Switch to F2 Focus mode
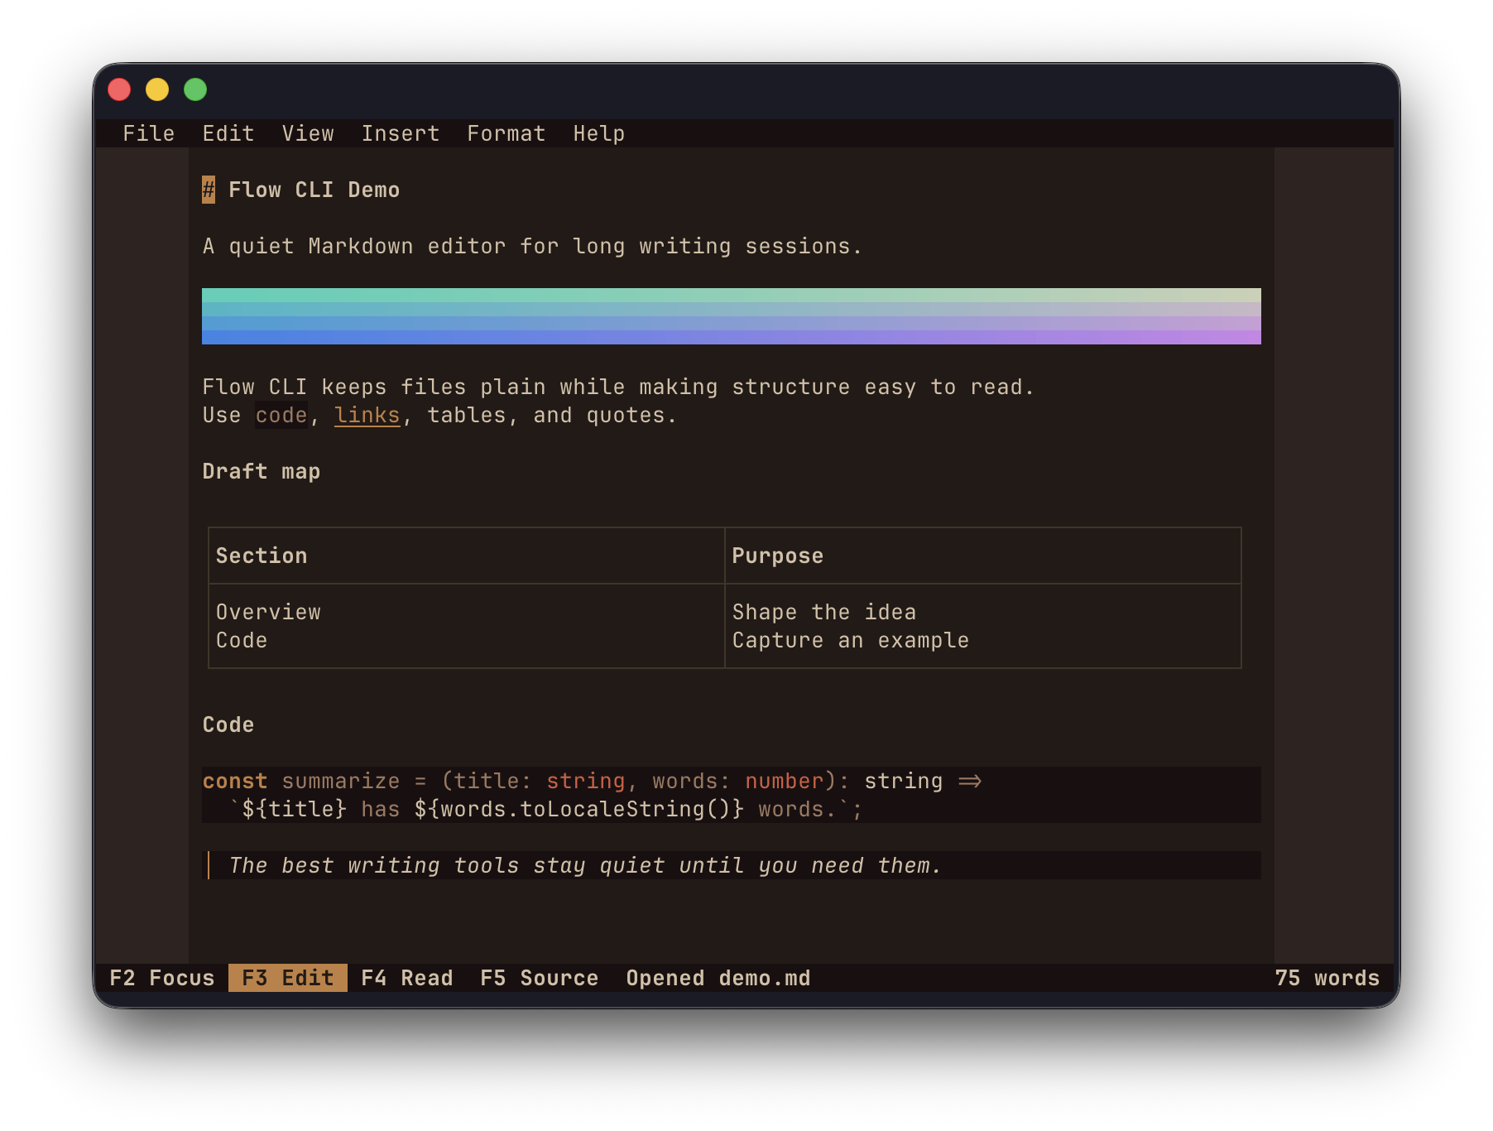Viewport: 1493px width, 1131px height. point(162,978)
